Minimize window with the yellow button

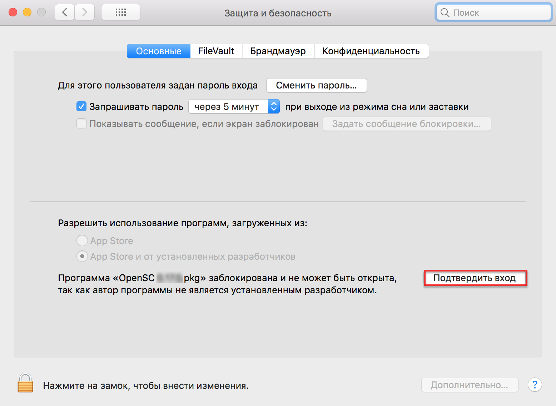[27, 12]
